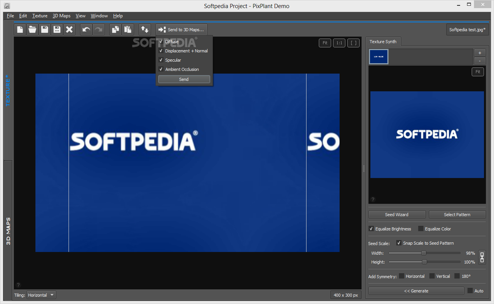Enable Horizontal symmetry checkbox
This screenshot has height=304, width=494.
[x=402, y=276]
